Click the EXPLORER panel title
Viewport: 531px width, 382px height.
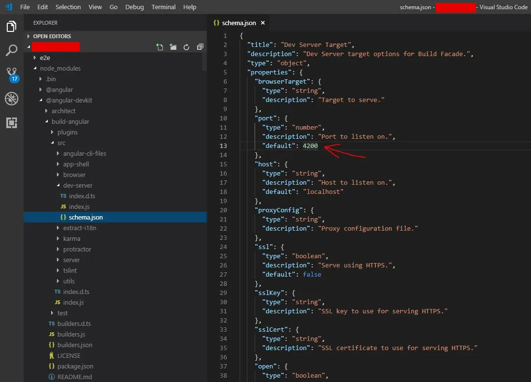pos(45,23)
